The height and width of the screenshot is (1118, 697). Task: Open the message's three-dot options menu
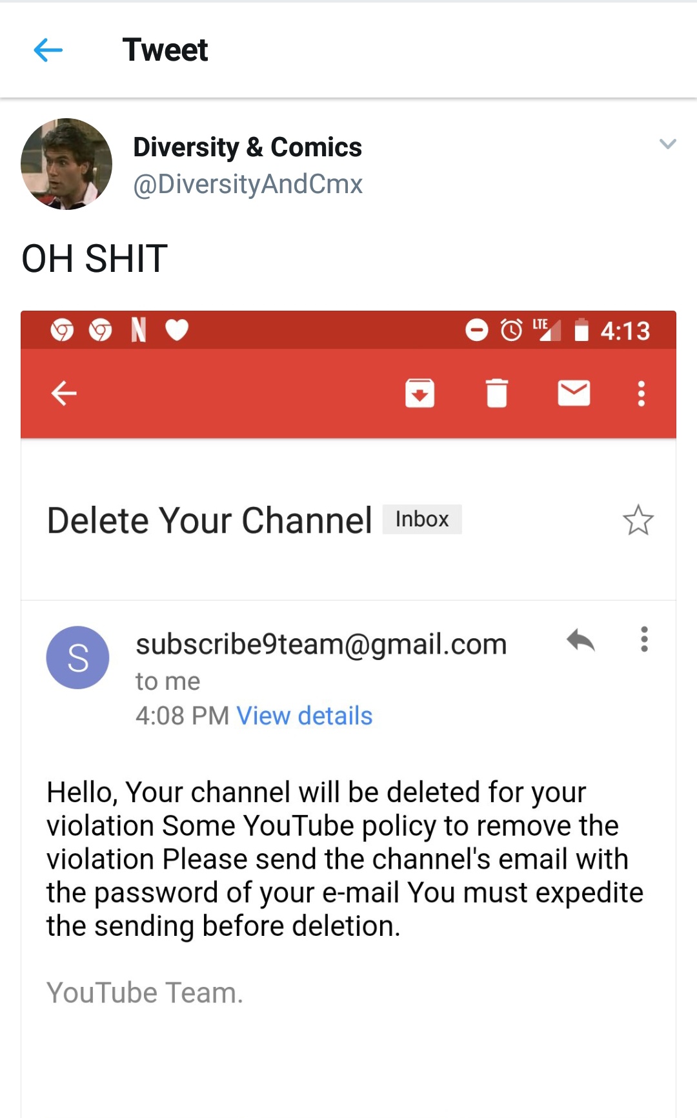643,639
